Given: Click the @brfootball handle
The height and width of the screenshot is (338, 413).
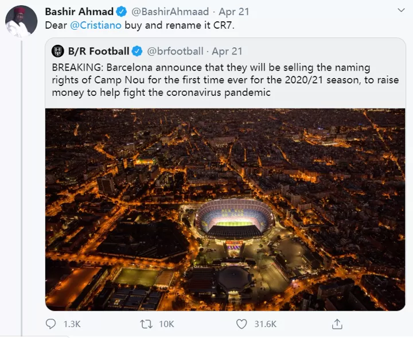Looking at the screenshot, I should pyautogui.click(x=175, y=51).
